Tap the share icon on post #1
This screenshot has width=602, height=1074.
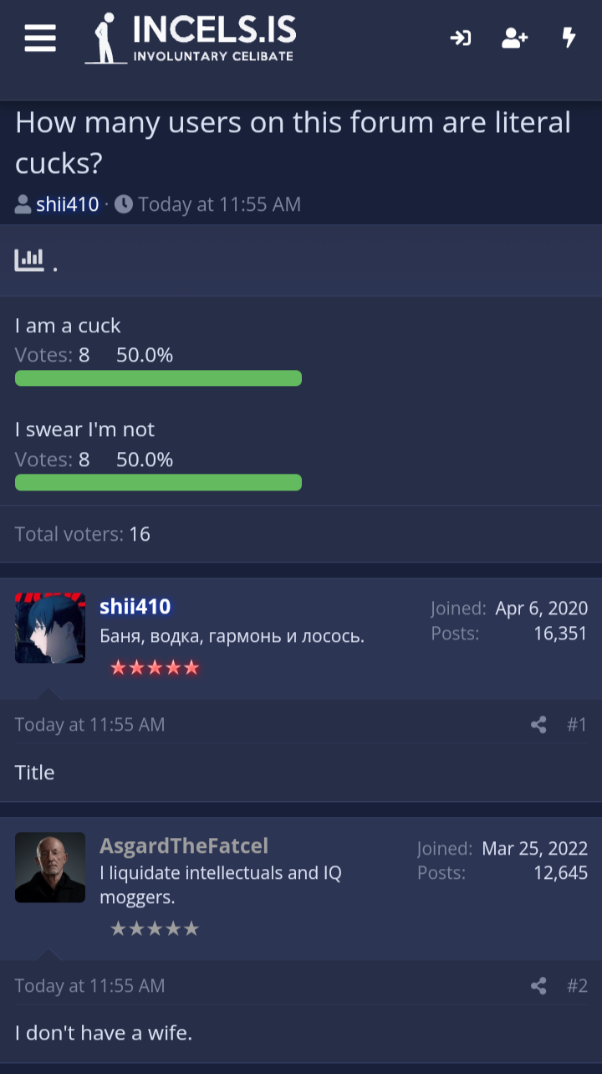click(x=538, y=725)
